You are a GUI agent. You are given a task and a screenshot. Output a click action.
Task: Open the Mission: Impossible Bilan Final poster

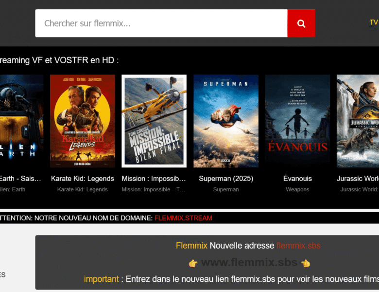[154, 121]
